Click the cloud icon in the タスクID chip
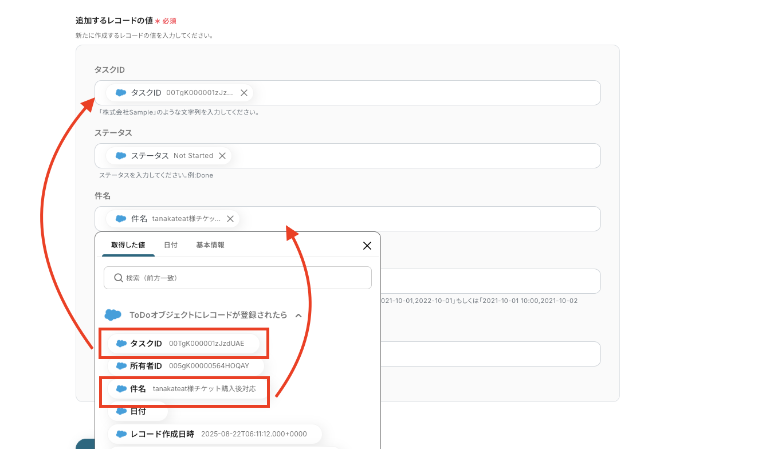770x449 pixels. [x=121, y=93]
